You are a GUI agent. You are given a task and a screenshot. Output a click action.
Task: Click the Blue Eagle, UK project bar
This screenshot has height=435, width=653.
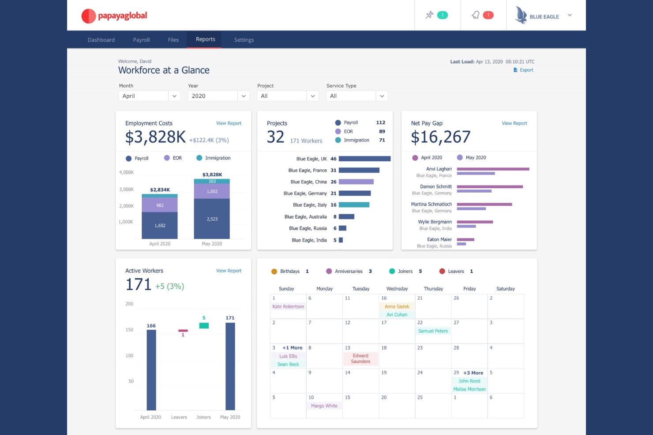coord(364,159)
